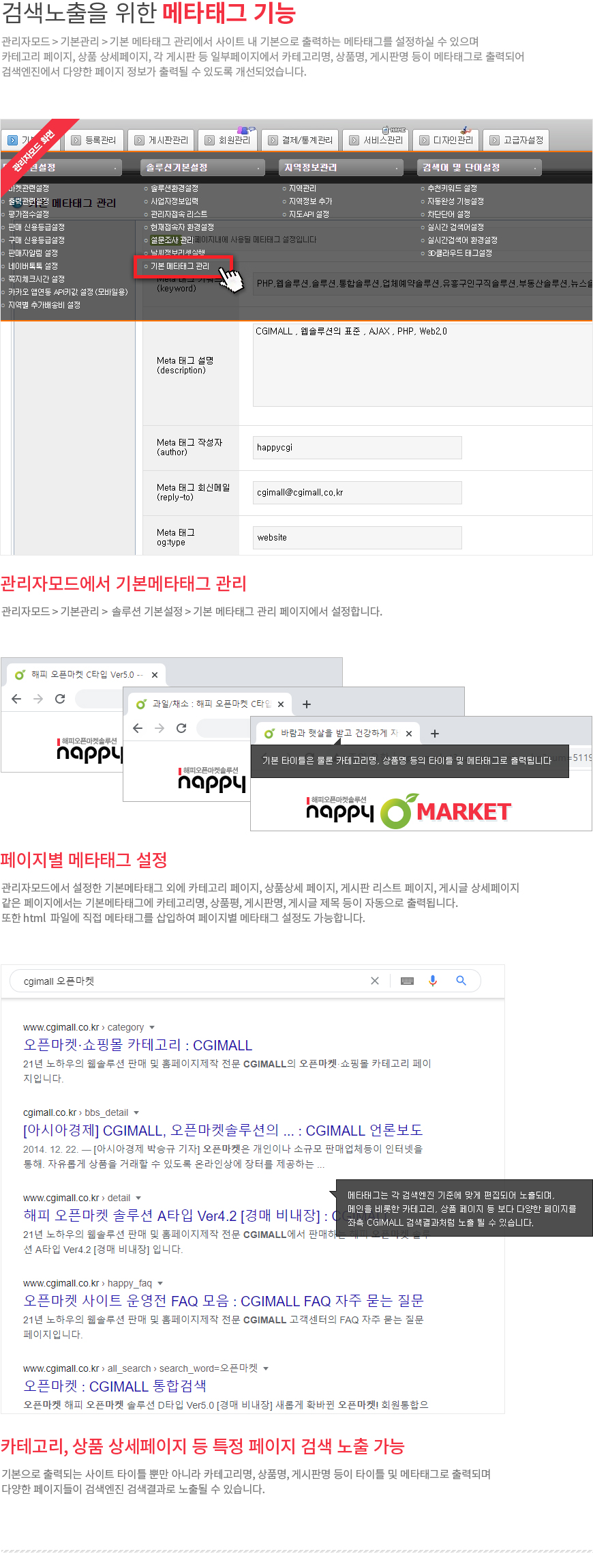Open 지역별 추가배송비 설정 link
593x1554 pixels.
pyautogui.click(x=44, y=305)
